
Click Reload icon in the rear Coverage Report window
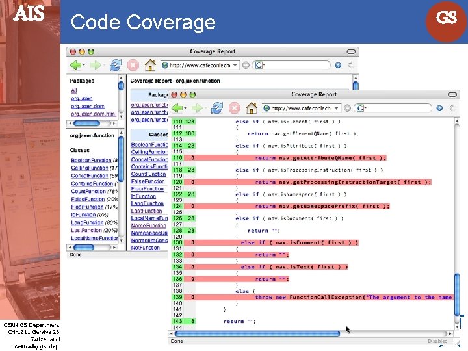point(116,65)
